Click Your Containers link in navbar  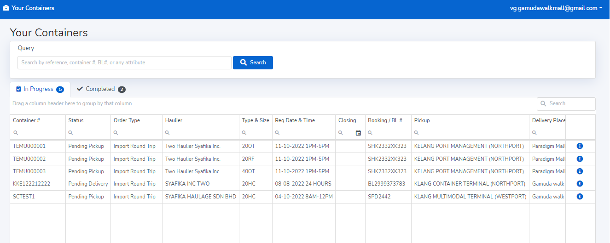click(33, 8)
